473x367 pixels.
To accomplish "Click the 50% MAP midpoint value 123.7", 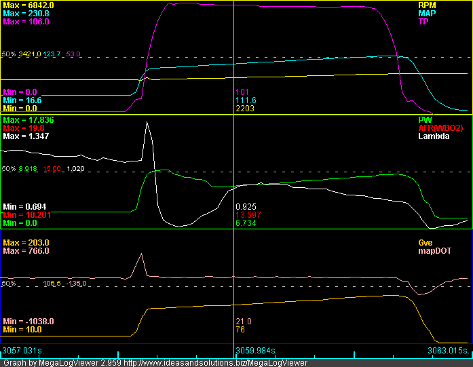I will pos(52,54).
